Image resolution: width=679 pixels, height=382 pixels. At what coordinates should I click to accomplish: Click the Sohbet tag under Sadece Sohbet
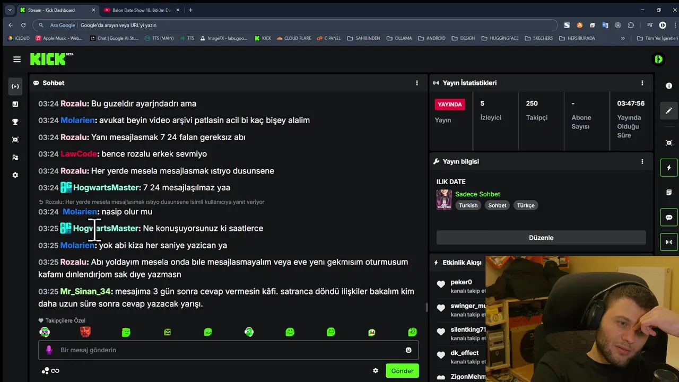pyautogui.click(x=497, y=205)
